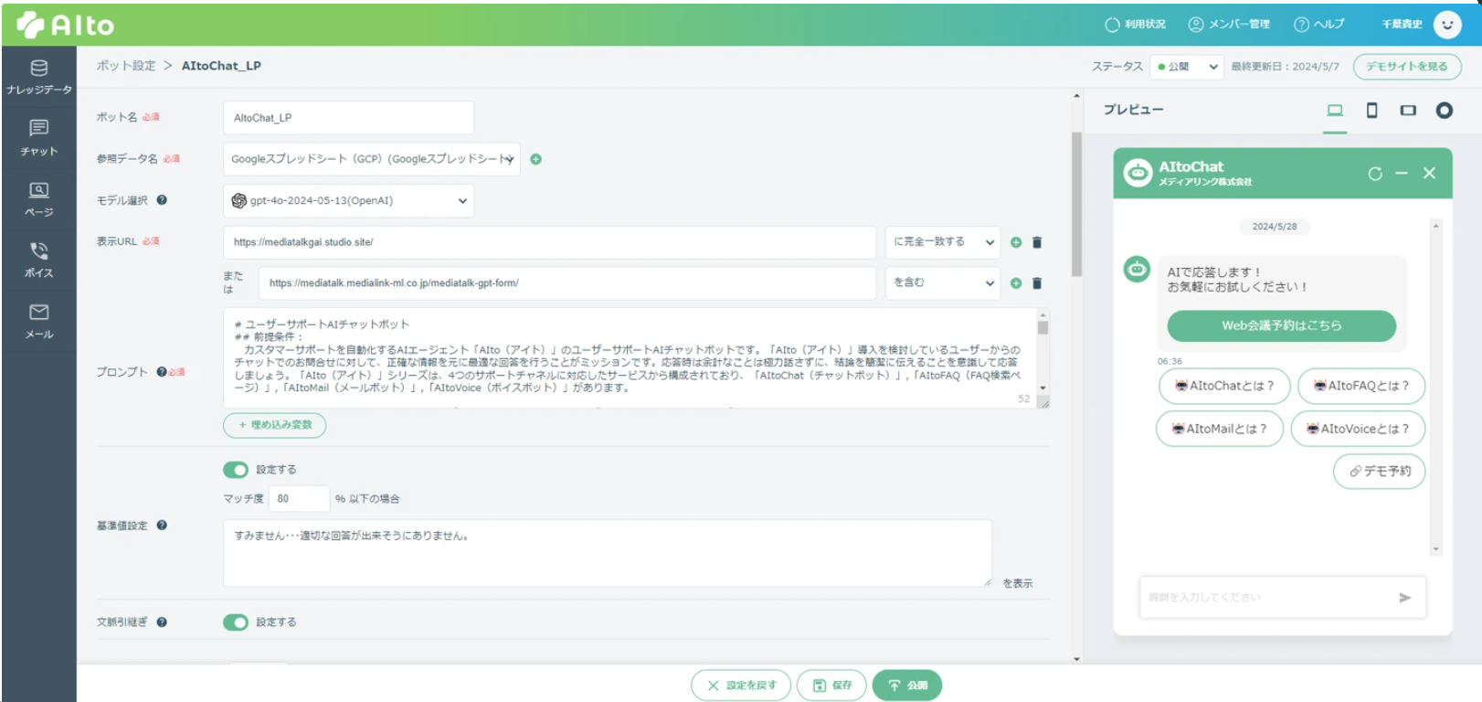Delete the mediatalk-gpt-form URL row
This screenshot has width=1482, height=702.
point(1037,283)
